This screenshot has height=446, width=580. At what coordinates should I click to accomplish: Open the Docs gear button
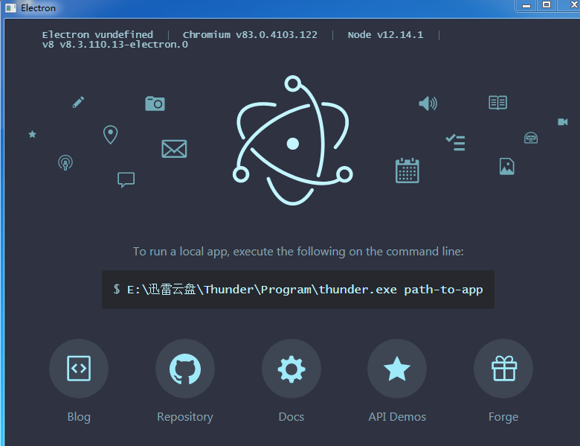(x=291, y=369)
